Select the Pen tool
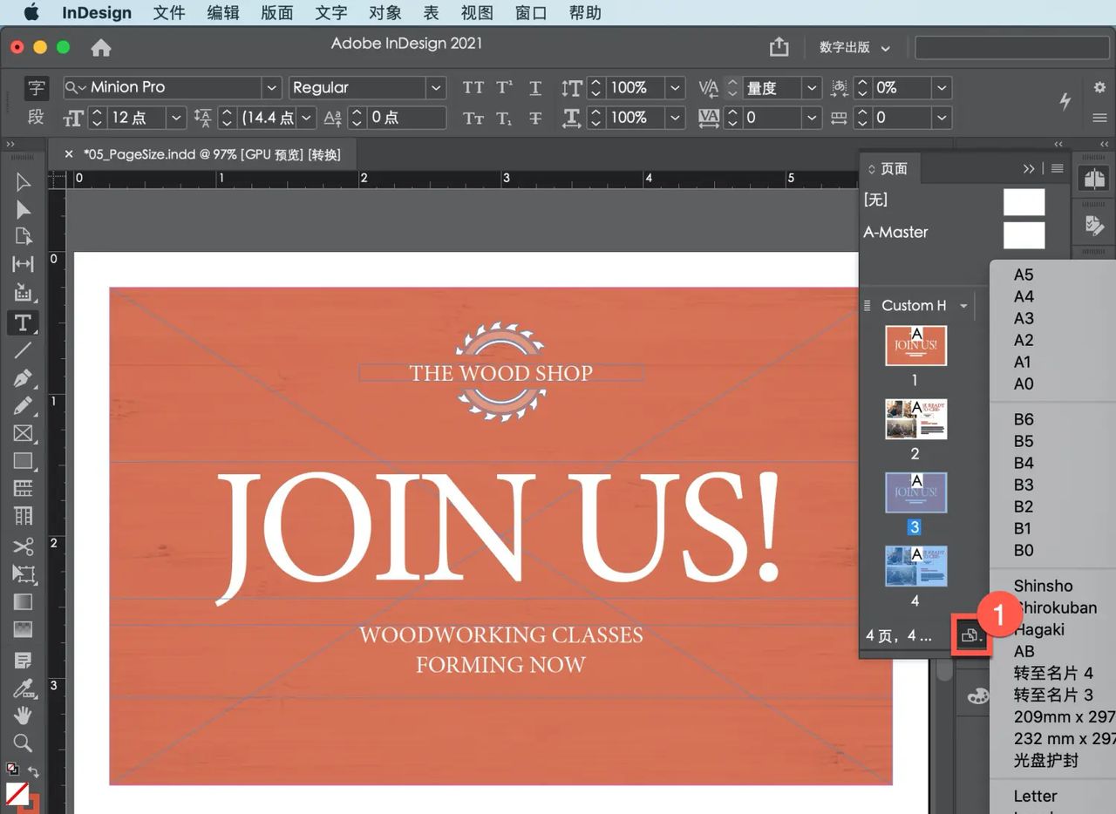Image resolution: width=1116 pixels, height=814 pixels. [24, 378]
